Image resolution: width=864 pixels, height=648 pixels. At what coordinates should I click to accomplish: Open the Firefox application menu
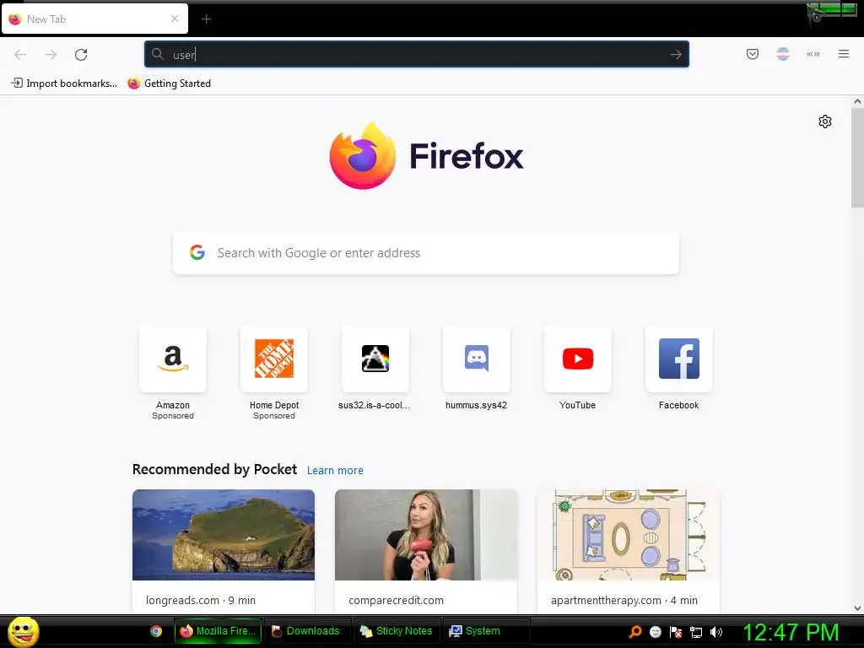click(843, 54)
